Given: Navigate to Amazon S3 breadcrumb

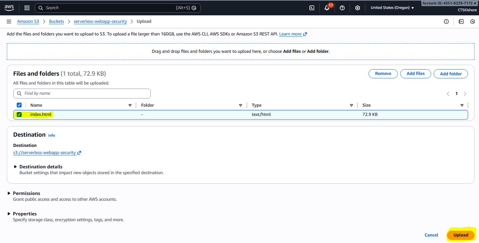Looking at the screenshot, I should (x=28, y=21).
